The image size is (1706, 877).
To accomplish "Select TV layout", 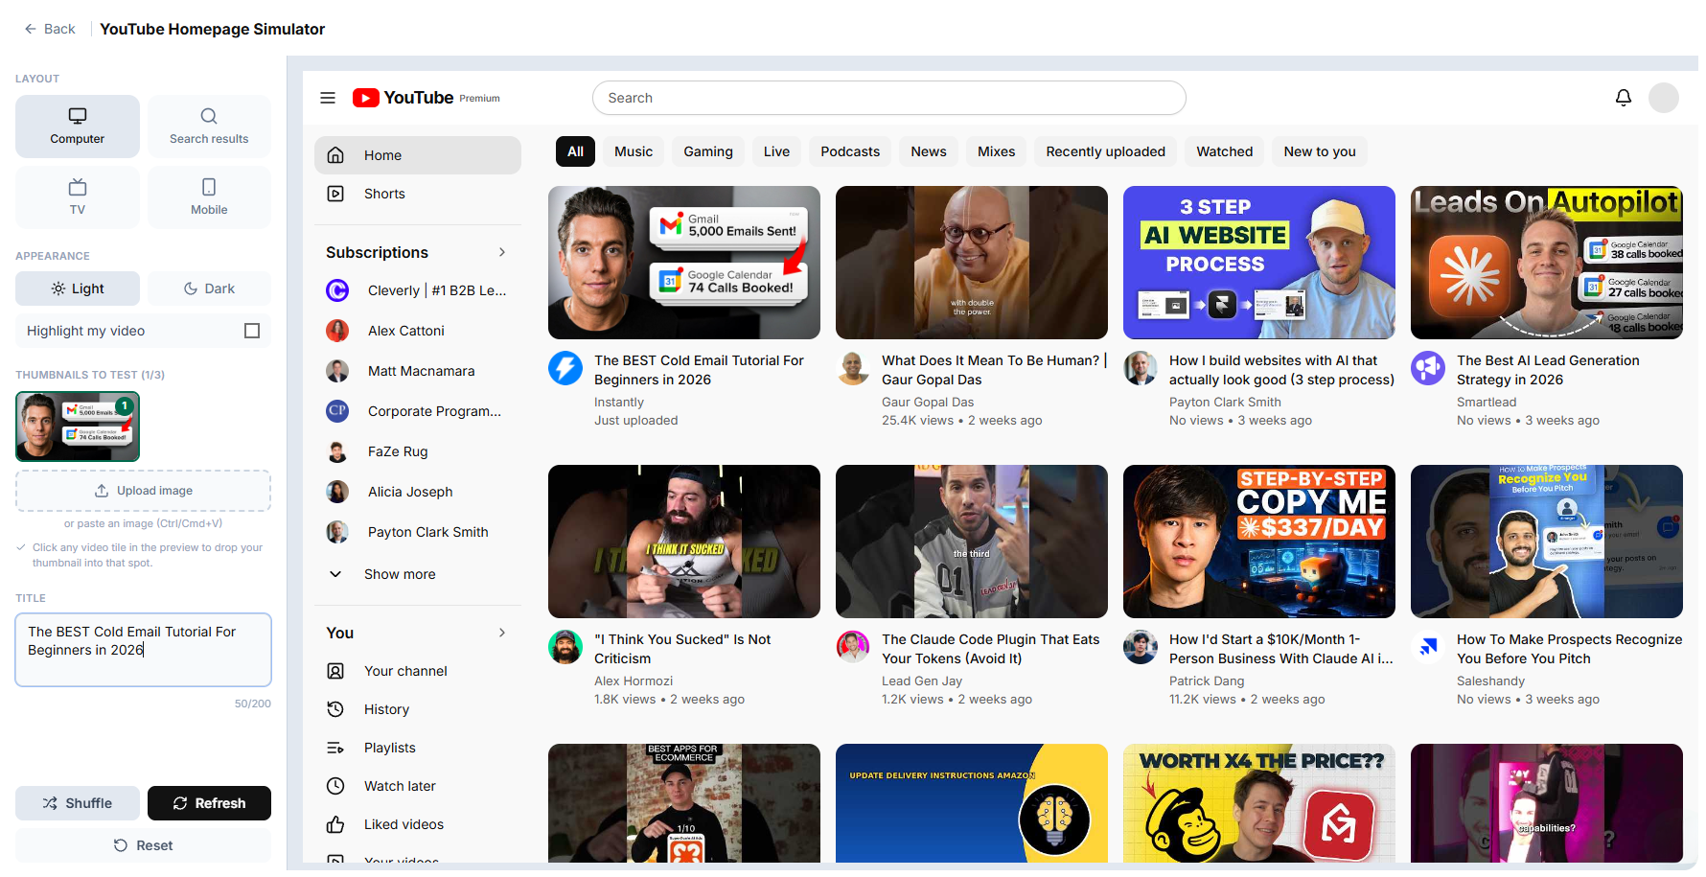I will point(78,197).
